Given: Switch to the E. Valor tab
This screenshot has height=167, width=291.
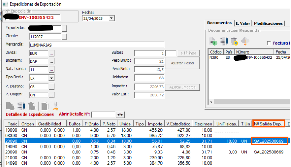Looking at the screenshot, I should tap(243, 23).
